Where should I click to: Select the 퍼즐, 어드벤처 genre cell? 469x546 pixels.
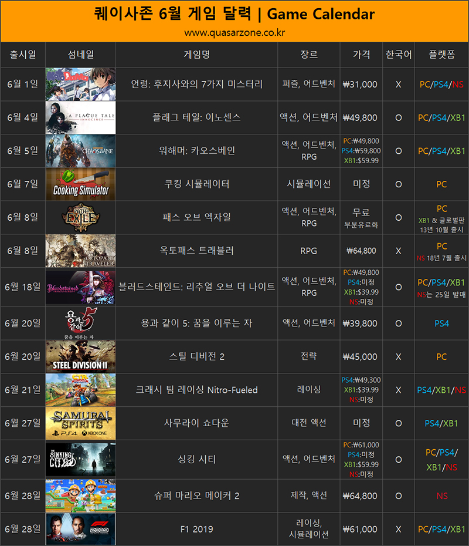pyautogui.click(x=309, y=84)
